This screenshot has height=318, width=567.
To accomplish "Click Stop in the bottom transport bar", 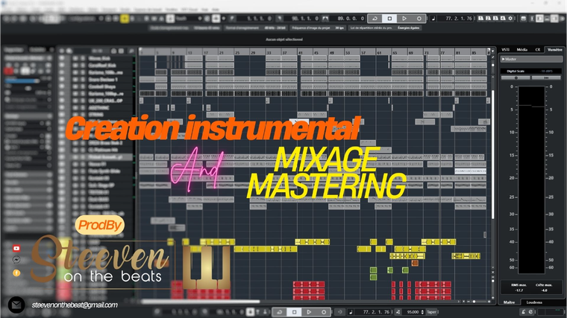I will [295, 313].
